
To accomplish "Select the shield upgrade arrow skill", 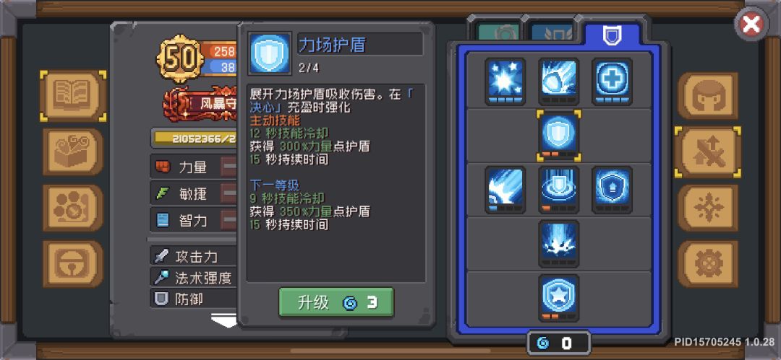I will (x=613, y=190).
